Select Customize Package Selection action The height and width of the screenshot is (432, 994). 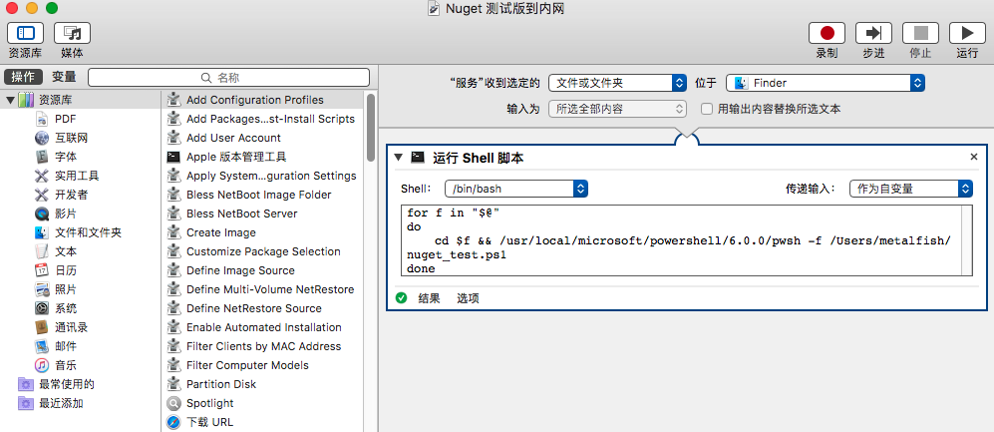tap(263, 251)
